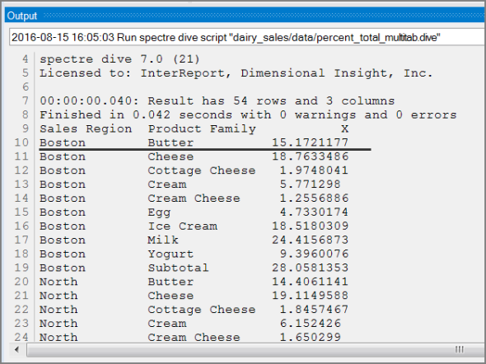Click 'Yogurt' in the Boston row

coord(171,254)
